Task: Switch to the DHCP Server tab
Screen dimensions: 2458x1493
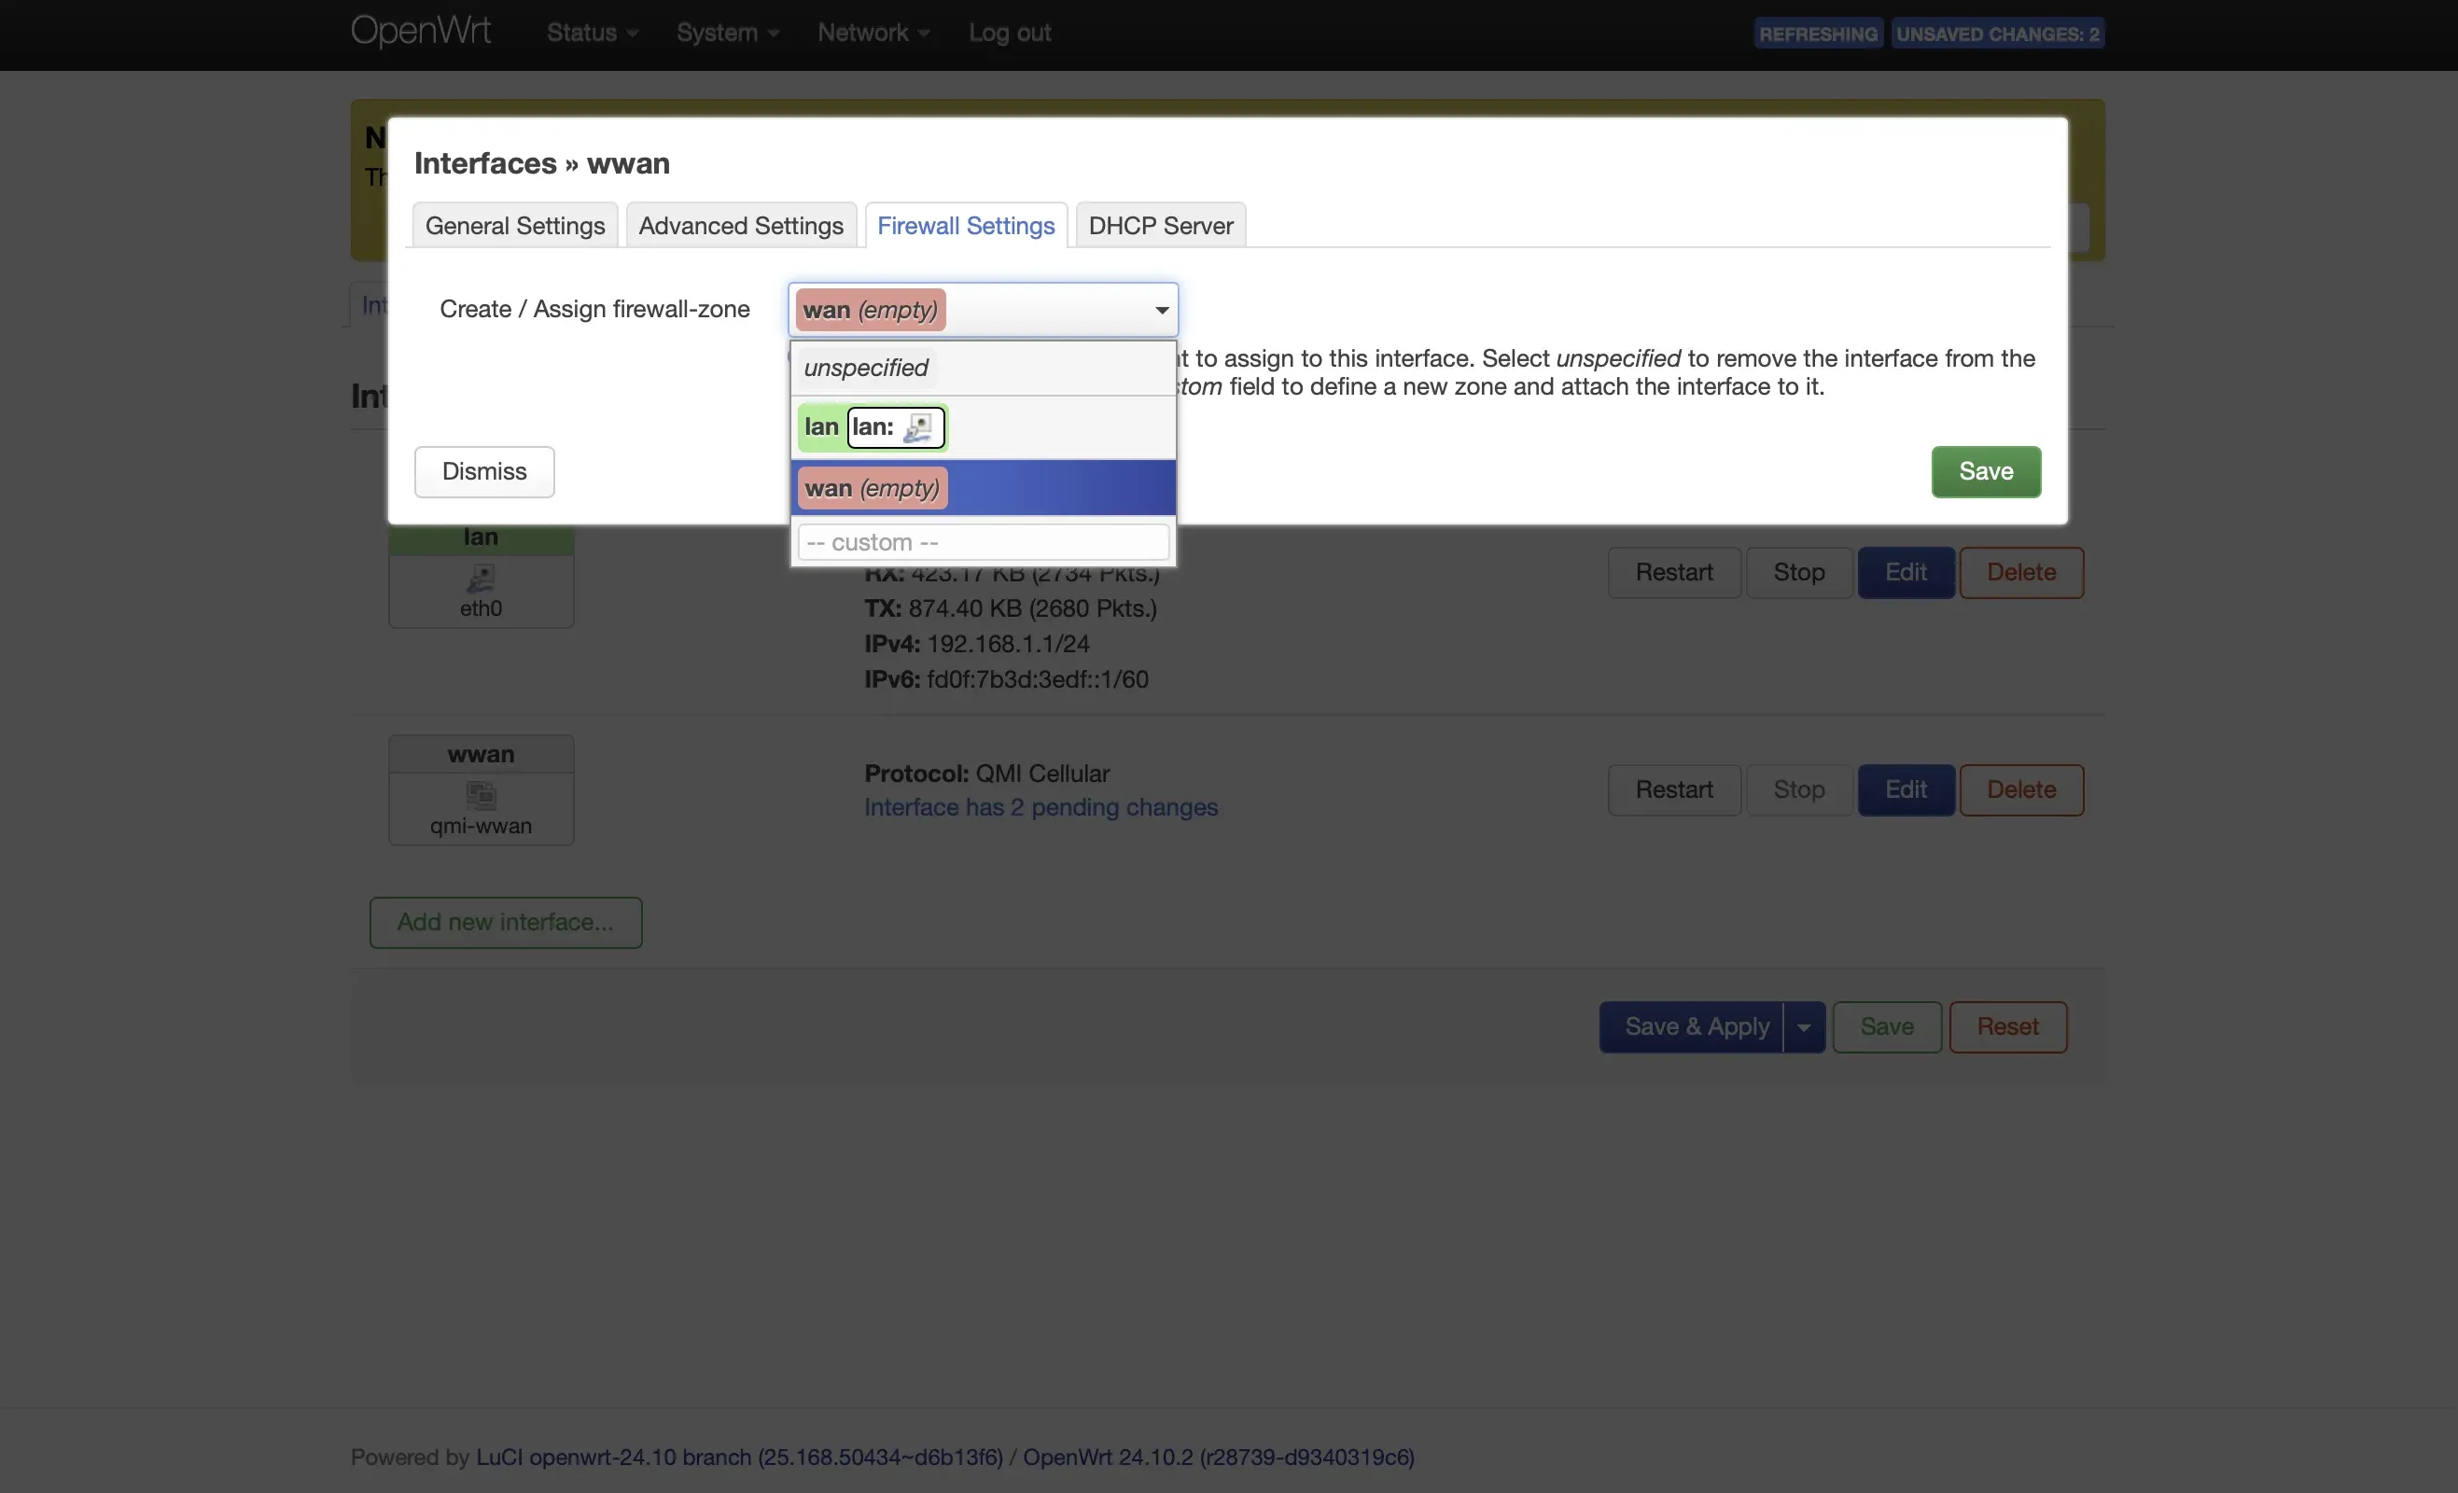Action: click(1161, 226)
